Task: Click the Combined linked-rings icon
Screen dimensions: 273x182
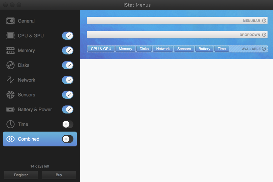Action: (x=10, y=139)
